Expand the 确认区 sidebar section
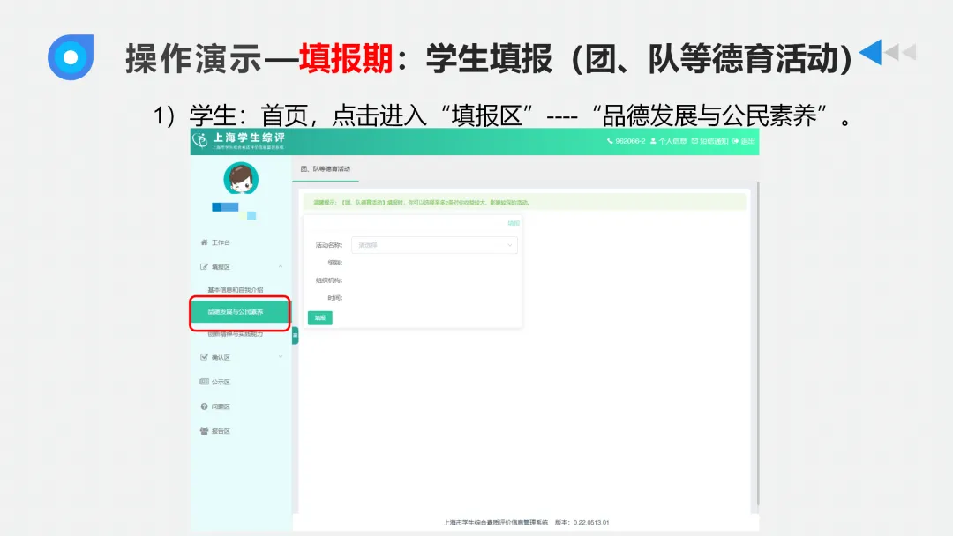 tap(281, 355)
